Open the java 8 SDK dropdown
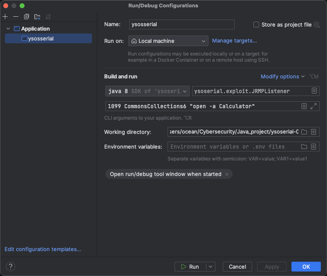 (x=147, y=91)
